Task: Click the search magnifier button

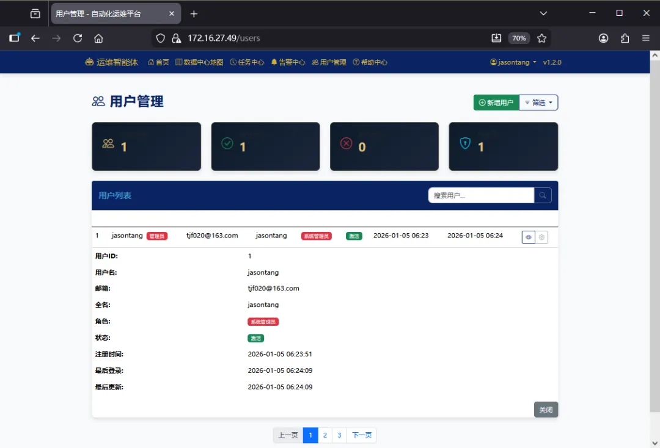Action: pos(543,195)
